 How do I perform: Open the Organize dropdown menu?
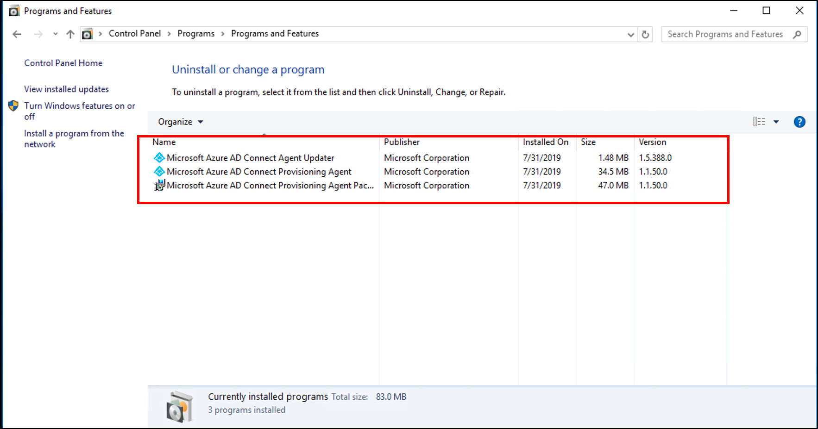[x=181, y=122]
